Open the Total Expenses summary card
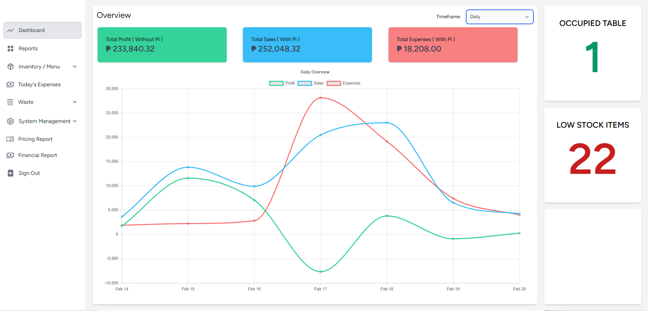The height and width of the screenshot is (311, 648). (452, 45)
